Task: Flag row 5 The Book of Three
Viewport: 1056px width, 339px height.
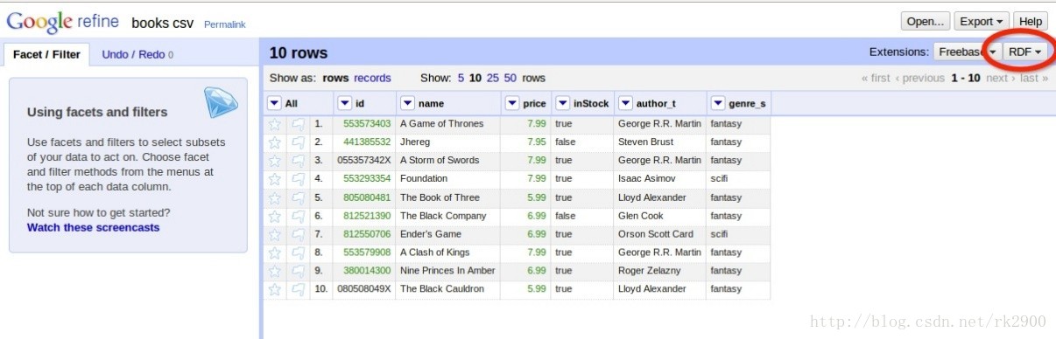Action: 299,197
